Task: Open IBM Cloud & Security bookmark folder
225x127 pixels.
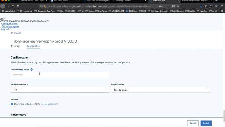Action: [158, 11]
